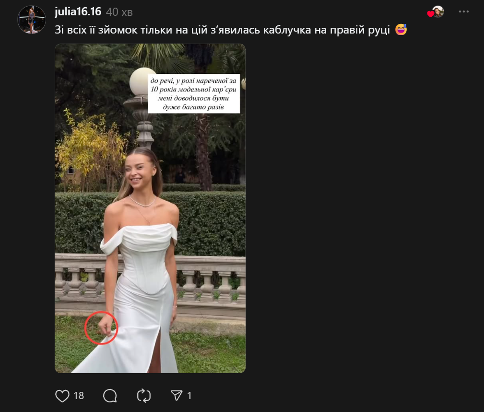
Task: Click the reactor's avatar at top right
Action: (437, 11)
